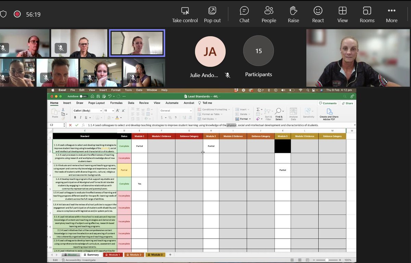The image size is (411, 263).
Task: Open the More actions menu in Teams
Action: 392,14
